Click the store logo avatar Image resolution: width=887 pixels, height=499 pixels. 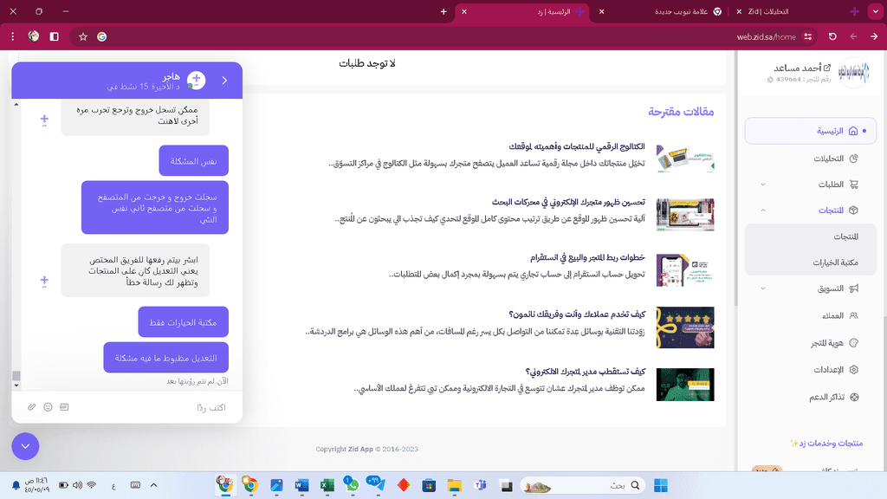tap(853, 73)
